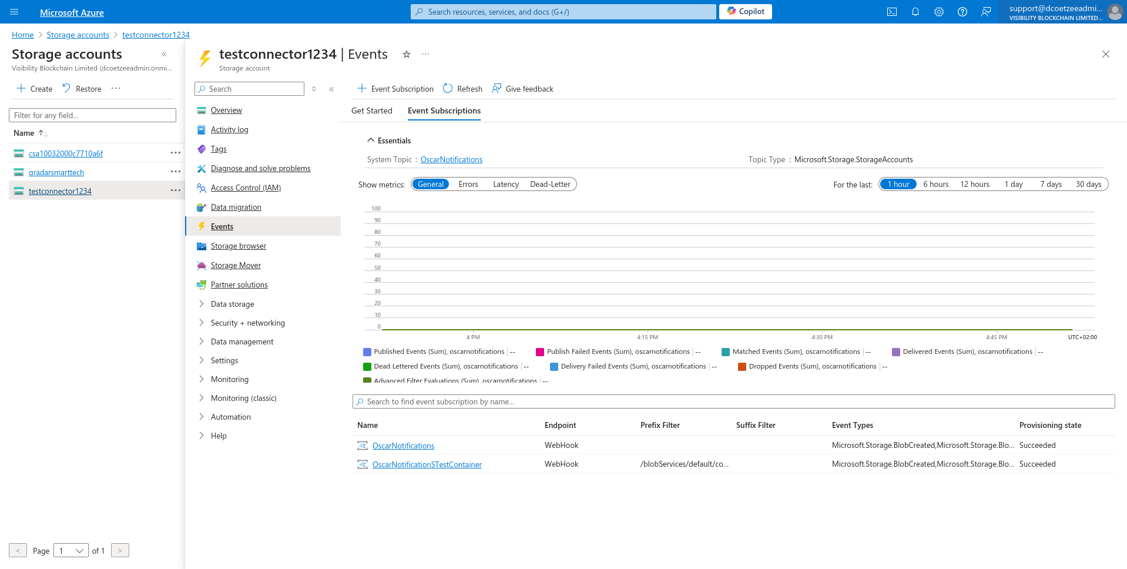The width and height of the screenshot is (1127, 569).
Task: Show Dead-Letter metrics
Action: click(549, 184)
